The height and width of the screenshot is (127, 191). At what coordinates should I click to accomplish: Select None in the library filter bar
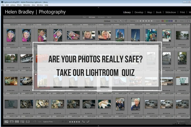click(x=109, y=17)
